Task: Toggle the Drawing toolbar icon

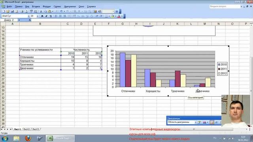Action: (x=100, y=11)
